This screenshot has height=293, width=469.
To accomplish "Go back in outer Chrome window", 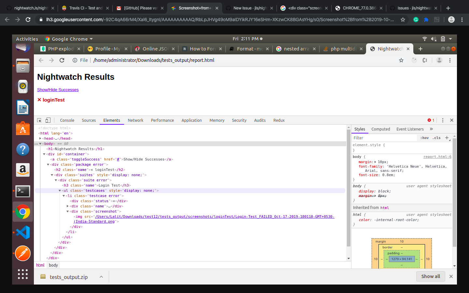I will (x=7, y=20).
